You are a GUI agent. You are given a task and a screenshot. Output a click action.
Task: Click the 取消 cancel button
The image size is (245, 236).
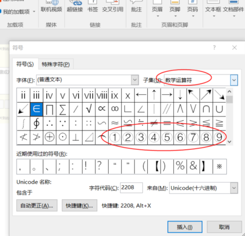[224, 227]
